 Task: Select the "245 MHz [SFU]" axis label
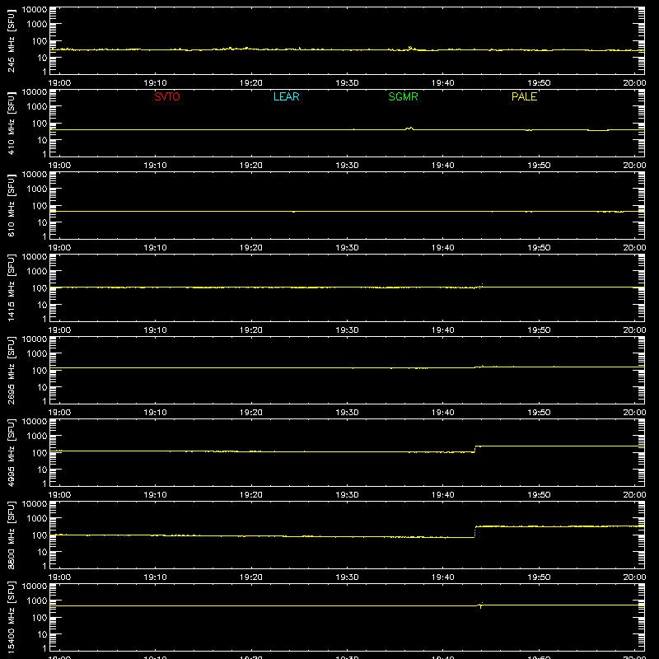[12, 40]
